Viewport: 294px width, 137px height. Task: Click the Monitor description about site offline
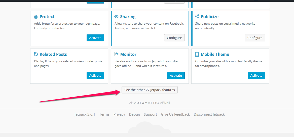pyautogui.click(x=146, y=64)
